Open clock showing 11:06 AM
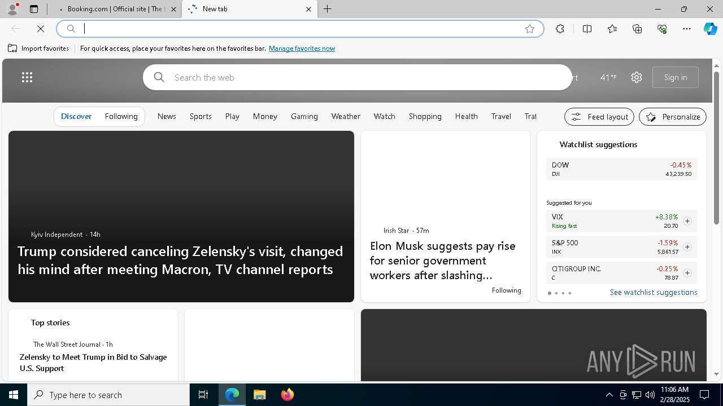The width and height of the screenshot is (723, 406). pyautogui.click(x=674, y=395)
